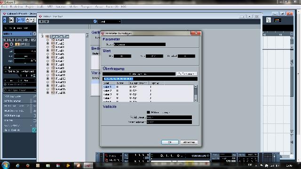Expand the Kanal 16 tree node
This screenshot has height=169, width=301.
tap(48, 93)
